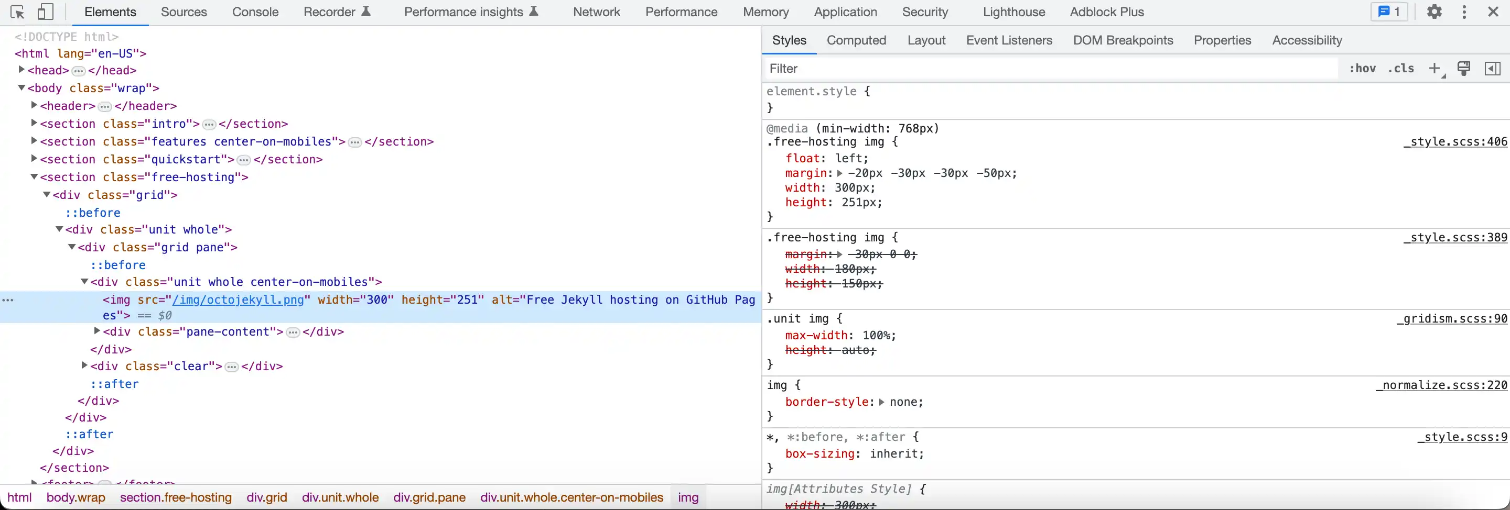This screenshot has width=1510, height=510.
Task: Open the Security tab
Action: (925, 12)
